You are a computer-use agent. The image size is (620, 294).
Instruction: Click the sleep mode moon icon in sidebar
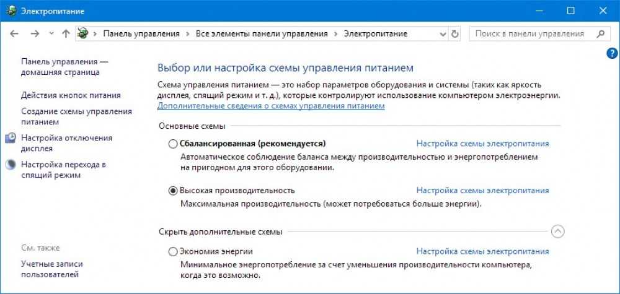click(x=11, y=165)
